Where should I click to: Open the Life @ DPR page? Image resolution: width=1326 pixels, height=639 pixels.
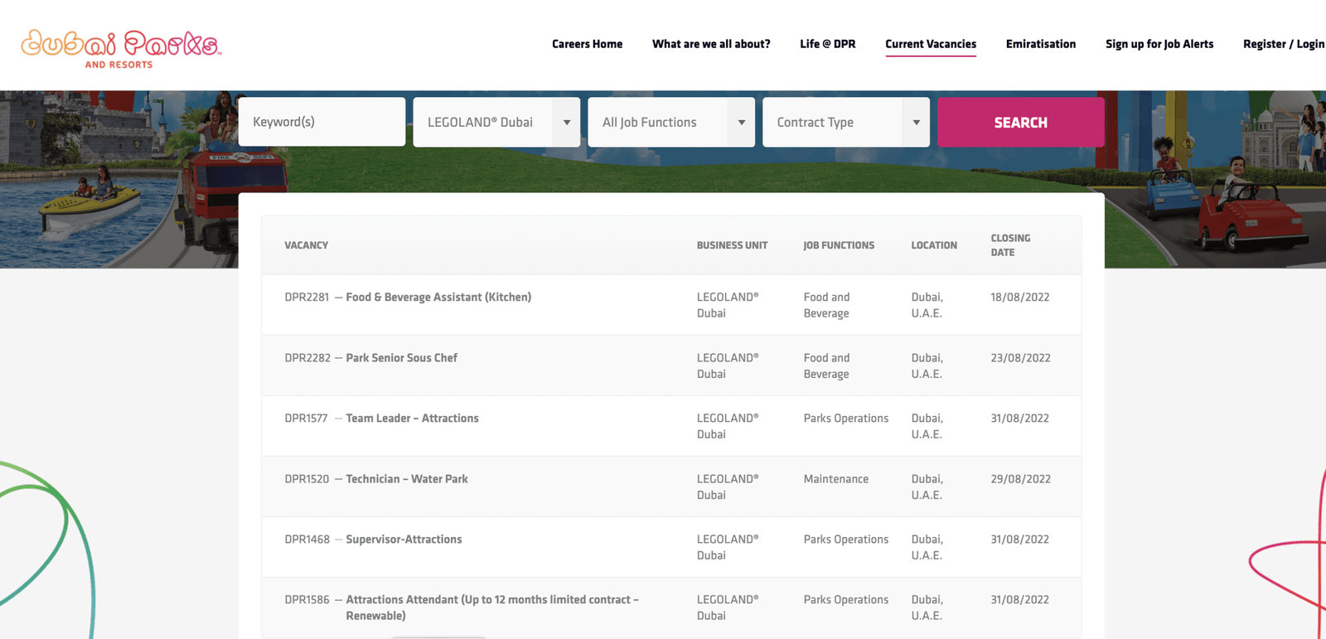tap(827, 44)
